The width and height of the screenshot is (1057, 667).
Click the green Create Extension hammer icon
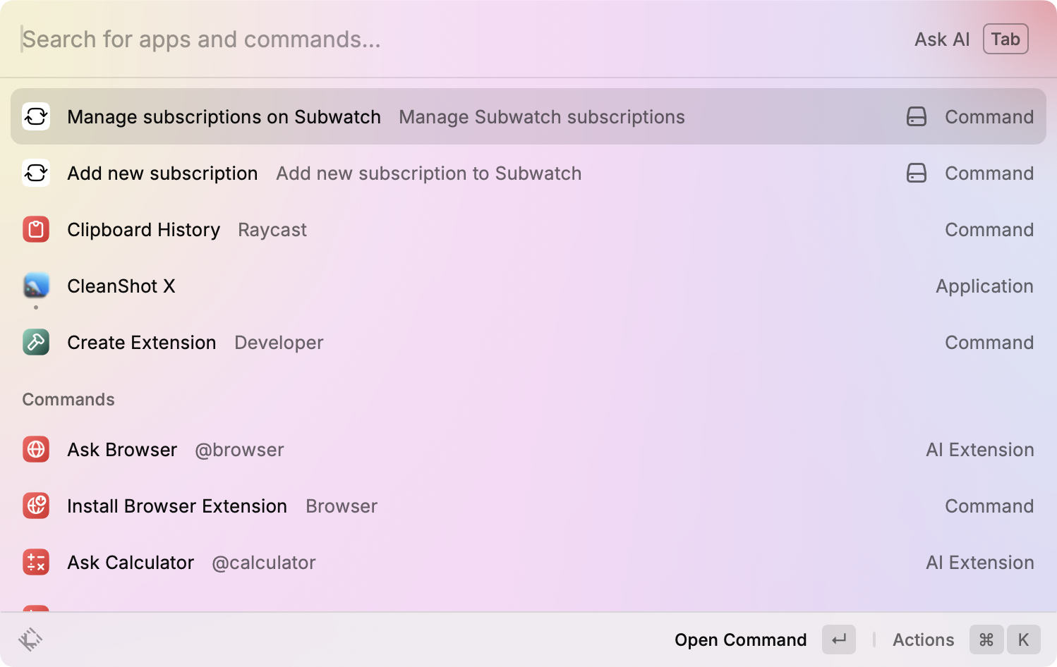[x=36, y=342]
